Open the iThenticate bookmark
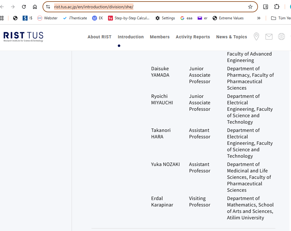 (x=75, y=18)
